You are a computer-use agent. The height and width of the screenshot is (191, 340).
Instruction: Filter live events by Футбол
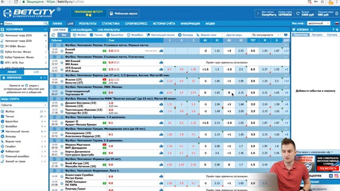point(80,35)
